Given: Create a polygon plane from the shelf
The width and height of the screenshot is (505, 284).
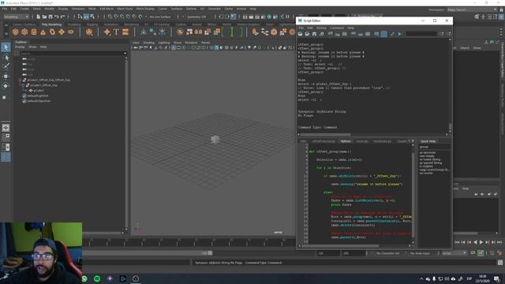Looking at the screenshot, I should (x=62, y=32).
